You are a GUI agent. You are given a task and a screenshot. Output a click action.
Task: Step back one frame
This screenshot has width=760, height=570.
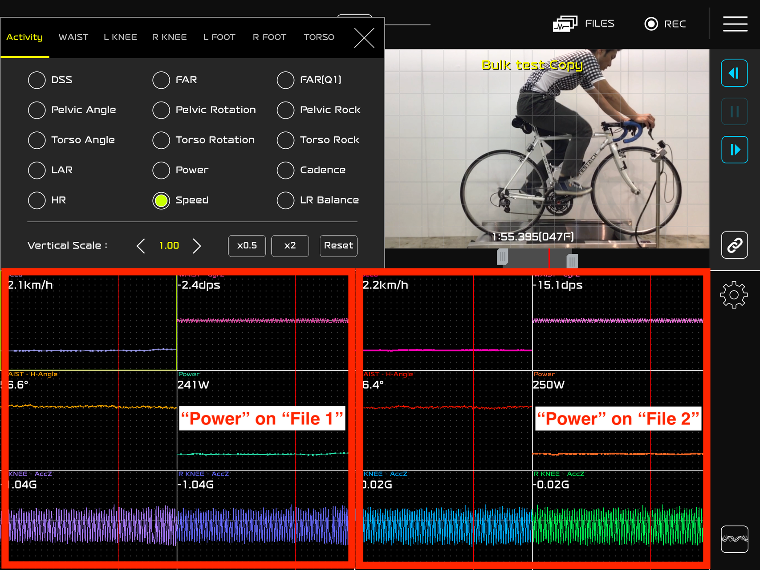click(x=734, y=73)
